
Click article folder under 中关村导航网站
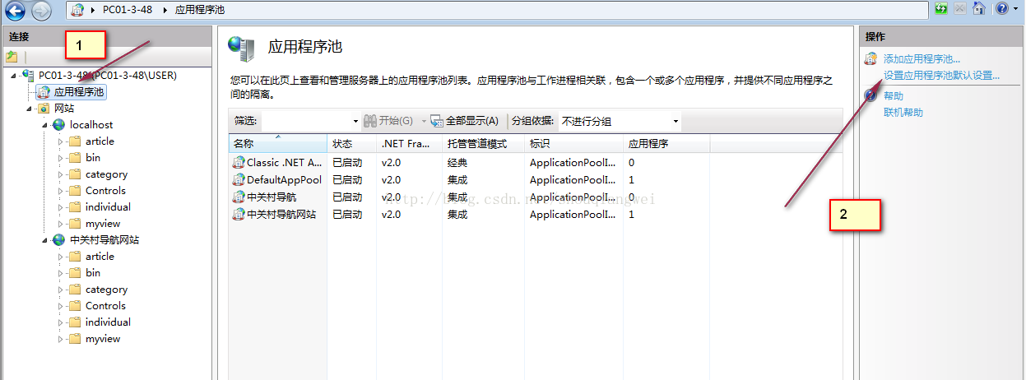coord(100,257)
